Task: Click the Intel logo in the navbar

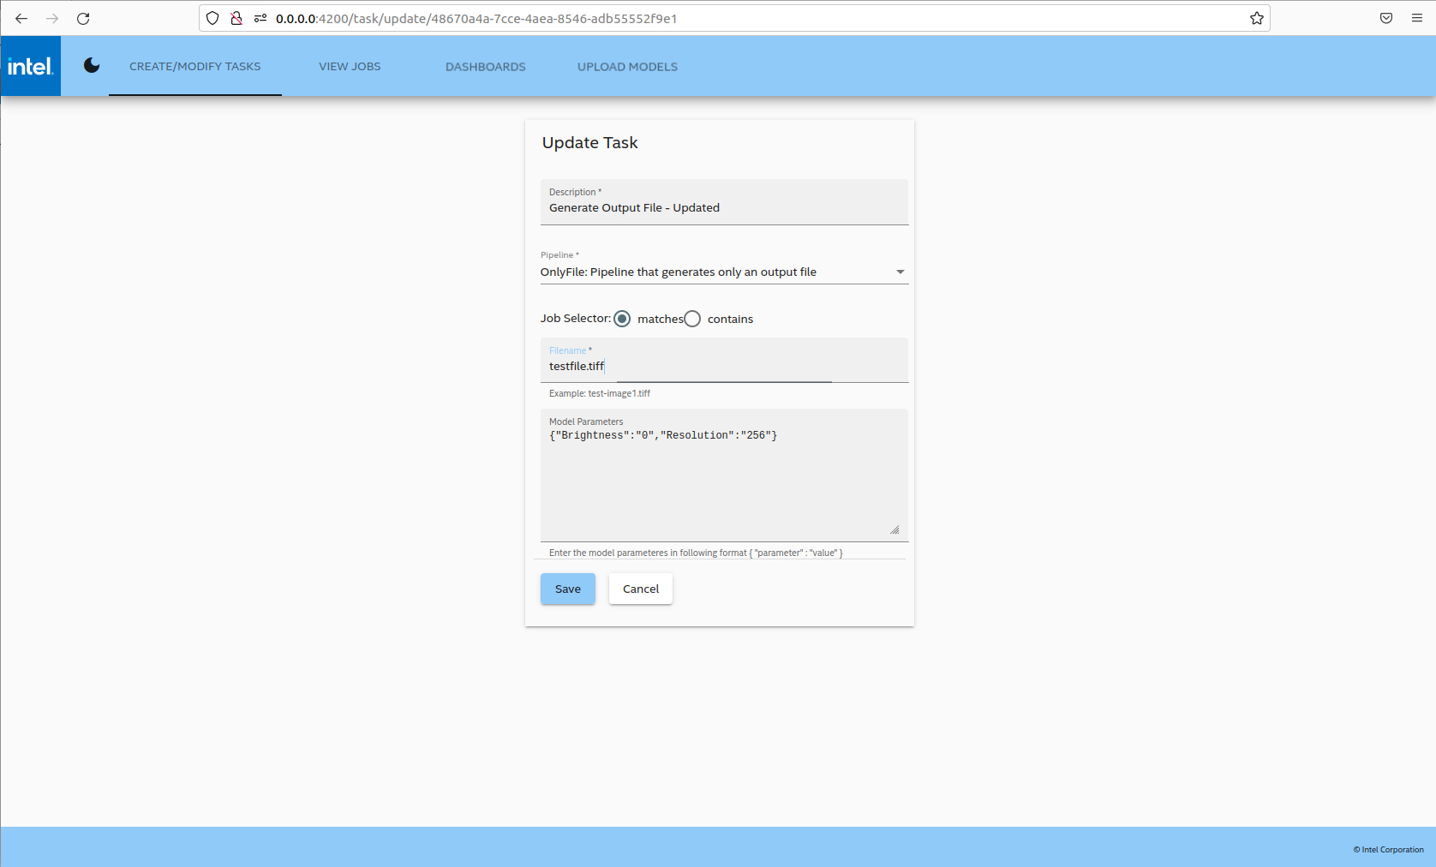Action: pos(30,66)
